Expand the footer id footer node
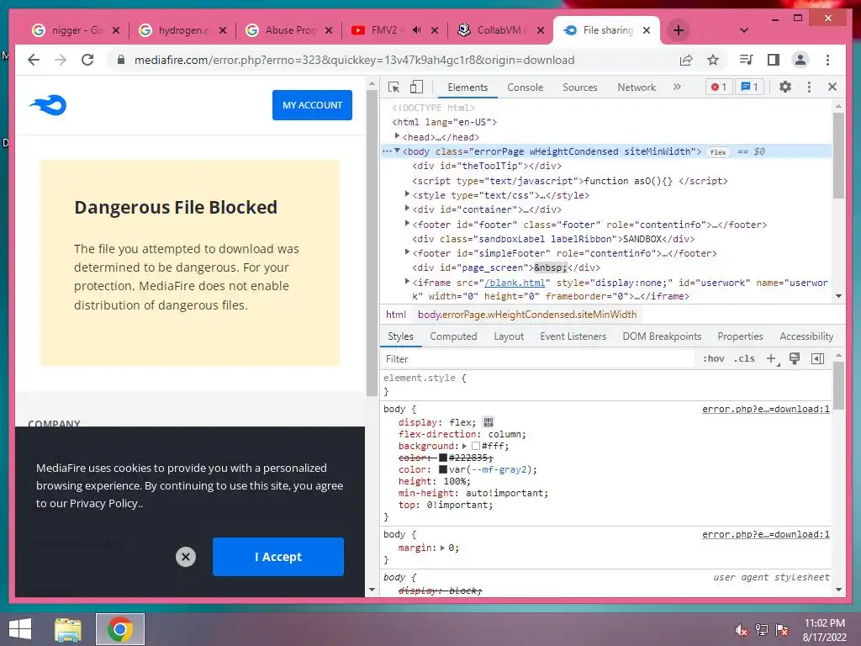The width and height of the screenshot is (861, 646). pos(407,222)
